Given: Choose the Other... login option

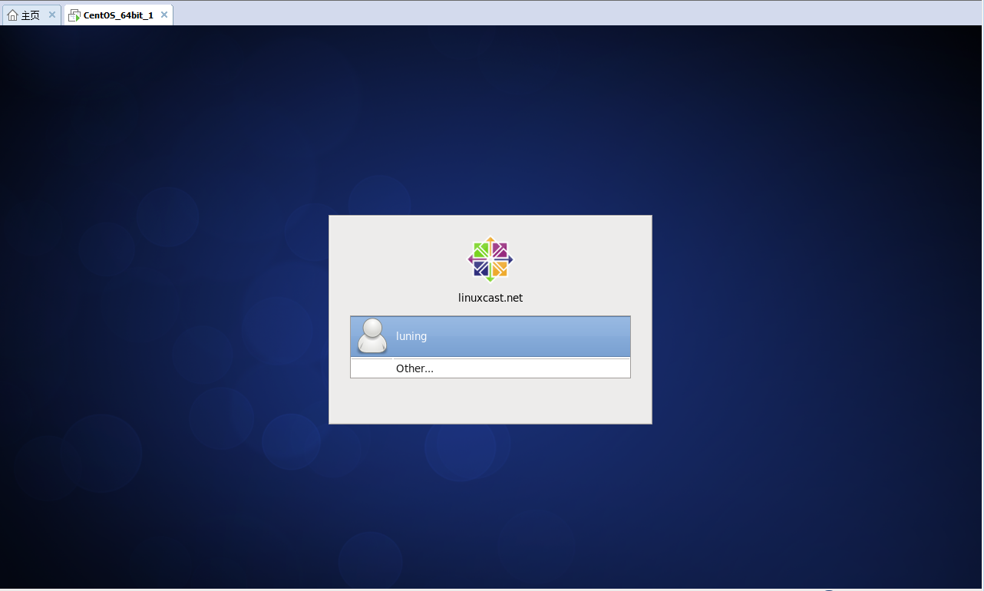Looking at the screenshot, I should pyautogui.click(x=490, y=368).
